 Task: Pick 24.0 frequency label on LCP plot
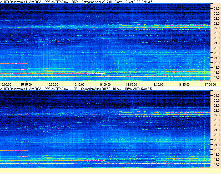[217, 130]
